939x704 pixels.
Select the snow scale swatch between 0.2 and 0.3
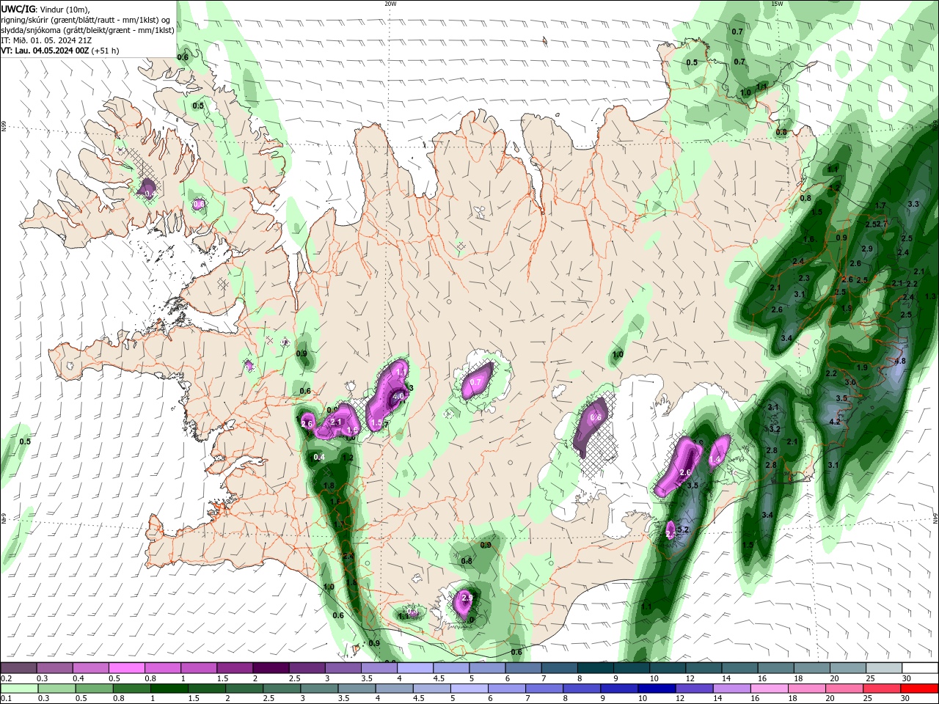click(19, 667)
